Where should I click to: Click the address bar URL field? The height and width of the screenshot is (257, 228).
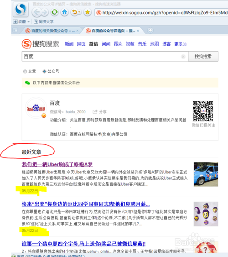point(162,12)
